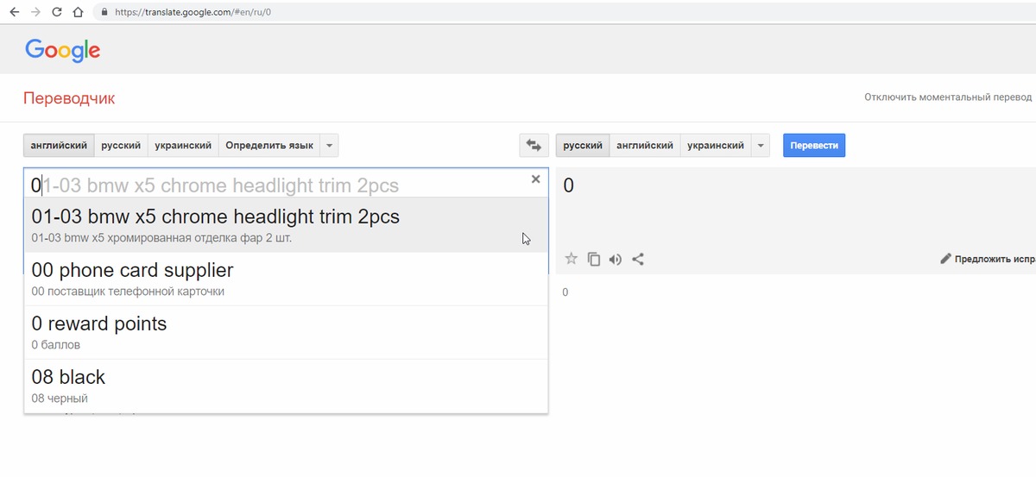Listen to translation via speaker icon

(x=616, y=259)
